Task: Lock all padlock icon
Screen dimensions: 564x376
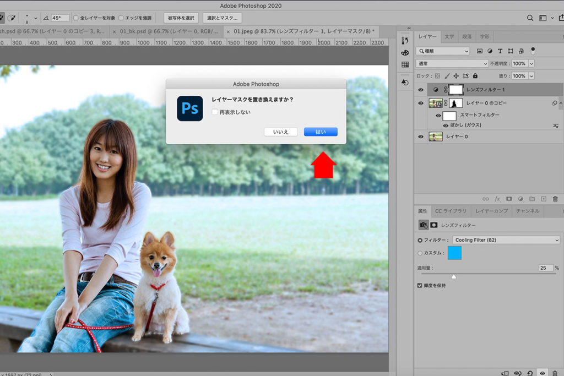Action: (x=475, y=76)
